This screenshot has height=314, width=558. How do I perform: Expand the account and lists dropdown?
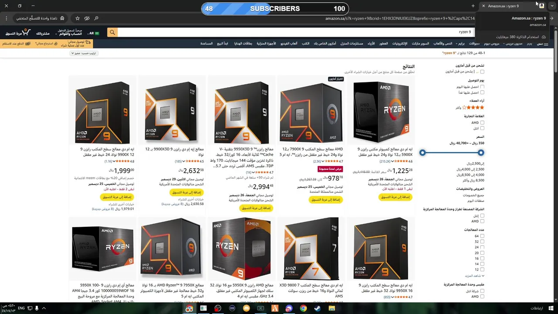coord(69,32)
